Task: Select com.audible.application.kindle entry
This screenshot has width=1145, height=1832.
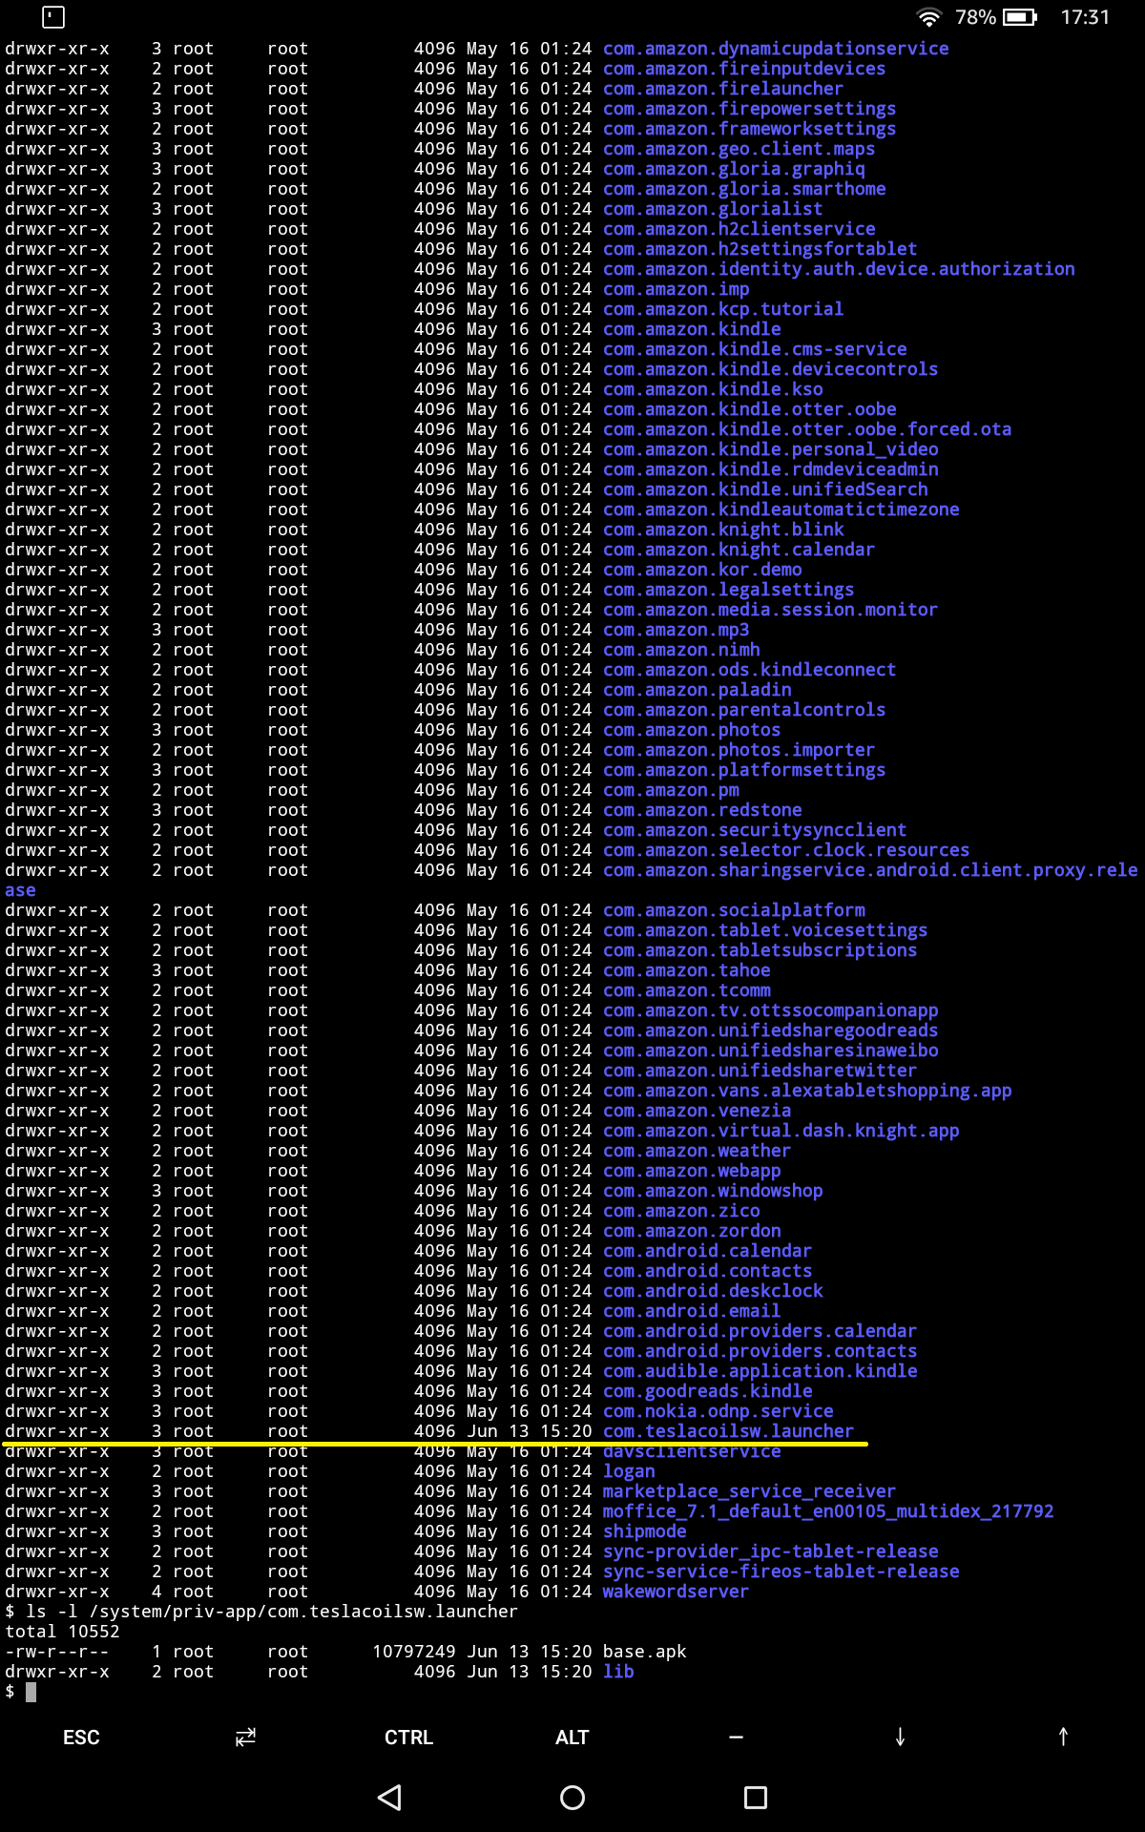Action: click(760, 1371)
